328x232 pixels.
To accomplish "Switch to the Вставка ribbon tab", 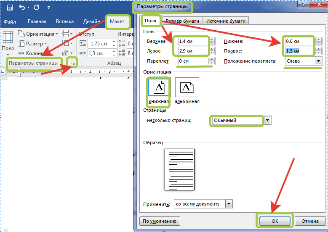I will [x=65, y=21].
